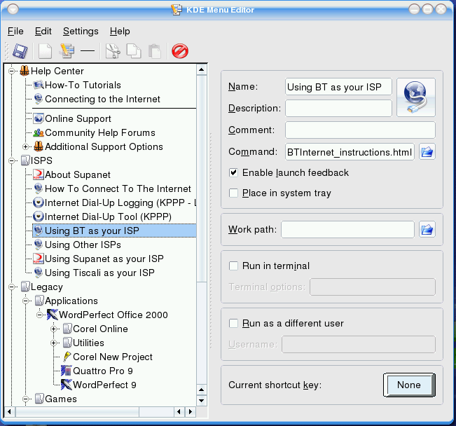Screen dimensions: 456x426
Task: Tick Run as a different user checkbox
Action: [234, 323]
